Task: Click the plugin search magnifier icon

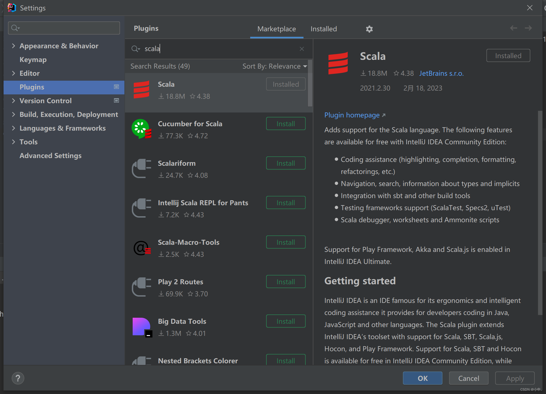Action: (x=135, y=49)
